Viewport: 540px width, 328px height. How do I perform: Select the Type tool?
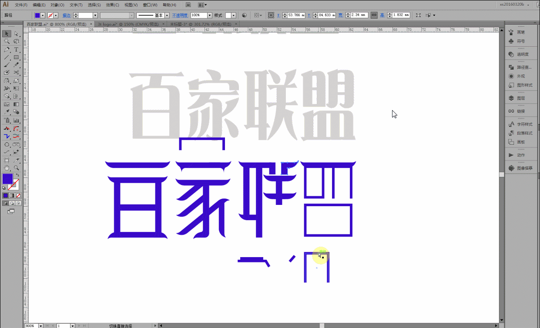pyautogui.click(x=17, y=50)
